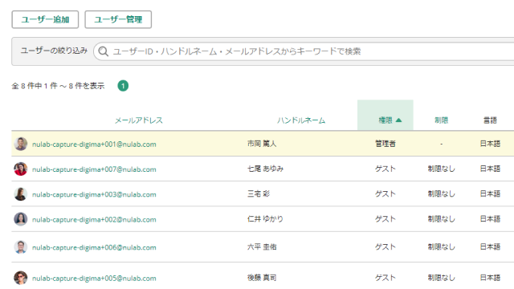Open avatar of 七尾 あゆみ
The height and width of the screenshot is (289, 514).
pyautogui.click(x=21, y=169)
